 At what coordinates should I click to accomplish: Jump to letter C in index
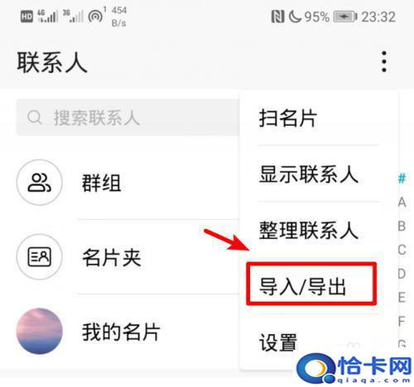coord(402,250)
